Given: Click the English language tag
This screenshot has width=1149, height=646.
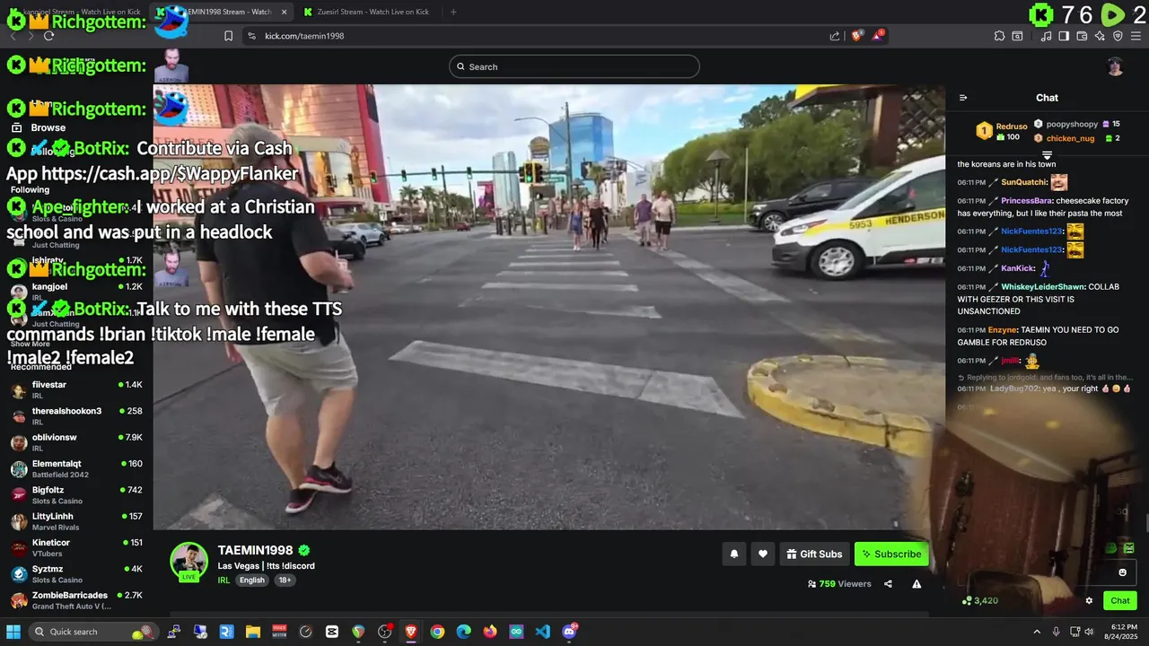Looking at the screenshot, I should click(x=252, y=581).
